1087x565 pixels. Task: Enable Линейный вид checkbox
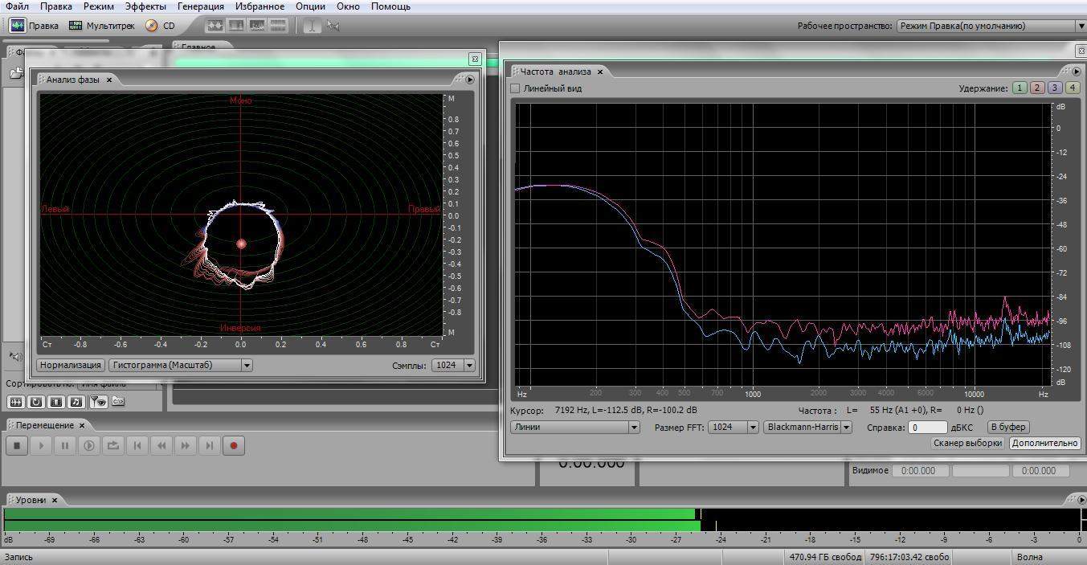point(516,88)
